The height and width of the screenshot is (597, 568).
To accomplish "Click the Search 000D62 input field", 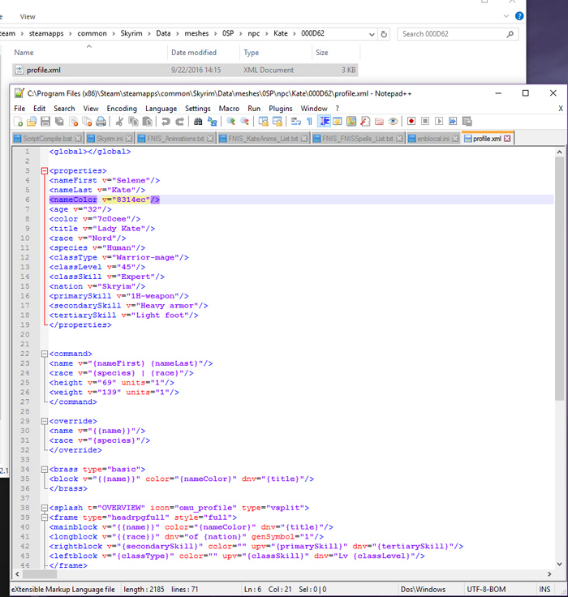I will (453, 34).
